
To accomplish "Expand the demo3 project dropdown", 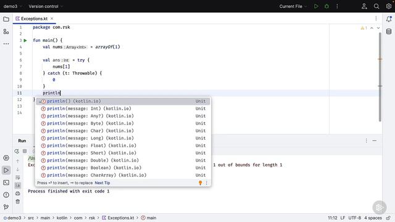I will [12, 6].
